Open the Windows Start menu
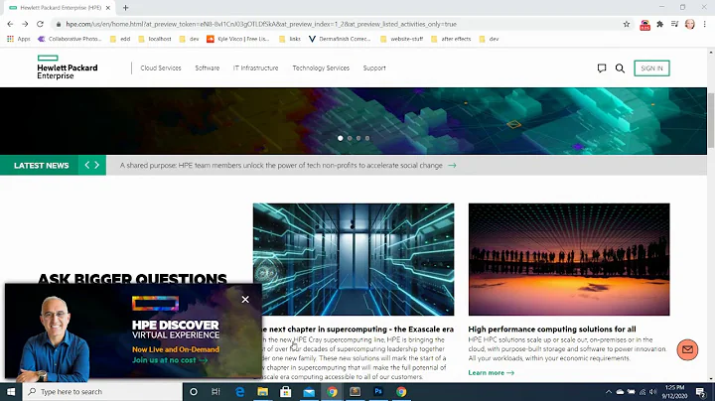The height and width of the screenshot is (401, 715). point(11,392)
